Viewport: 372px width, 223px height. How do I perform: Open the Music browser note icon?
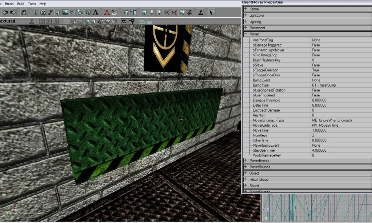(51, 12)
